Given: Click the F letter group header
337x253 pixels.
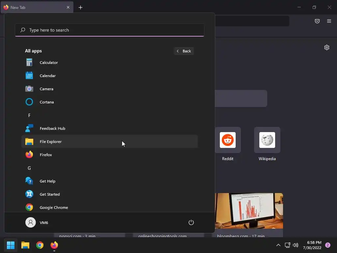Looking at the screenshot, I should 29,115.
